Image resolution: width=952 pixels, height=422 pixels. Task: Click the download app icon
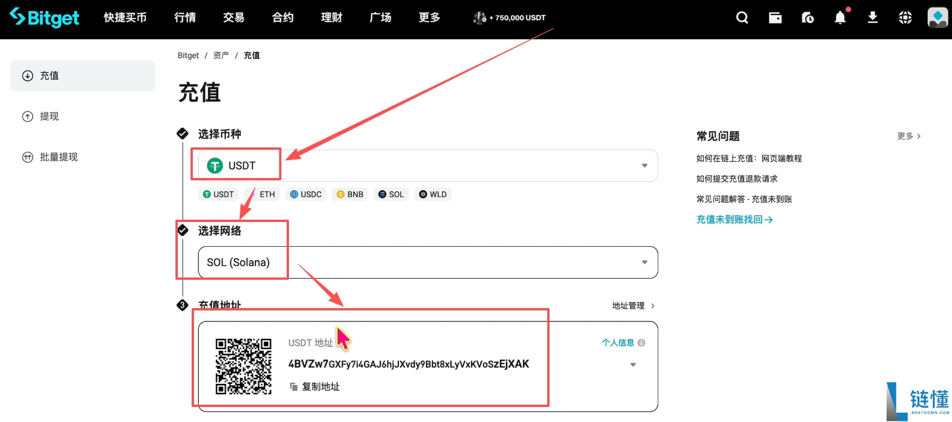point(873,18)
